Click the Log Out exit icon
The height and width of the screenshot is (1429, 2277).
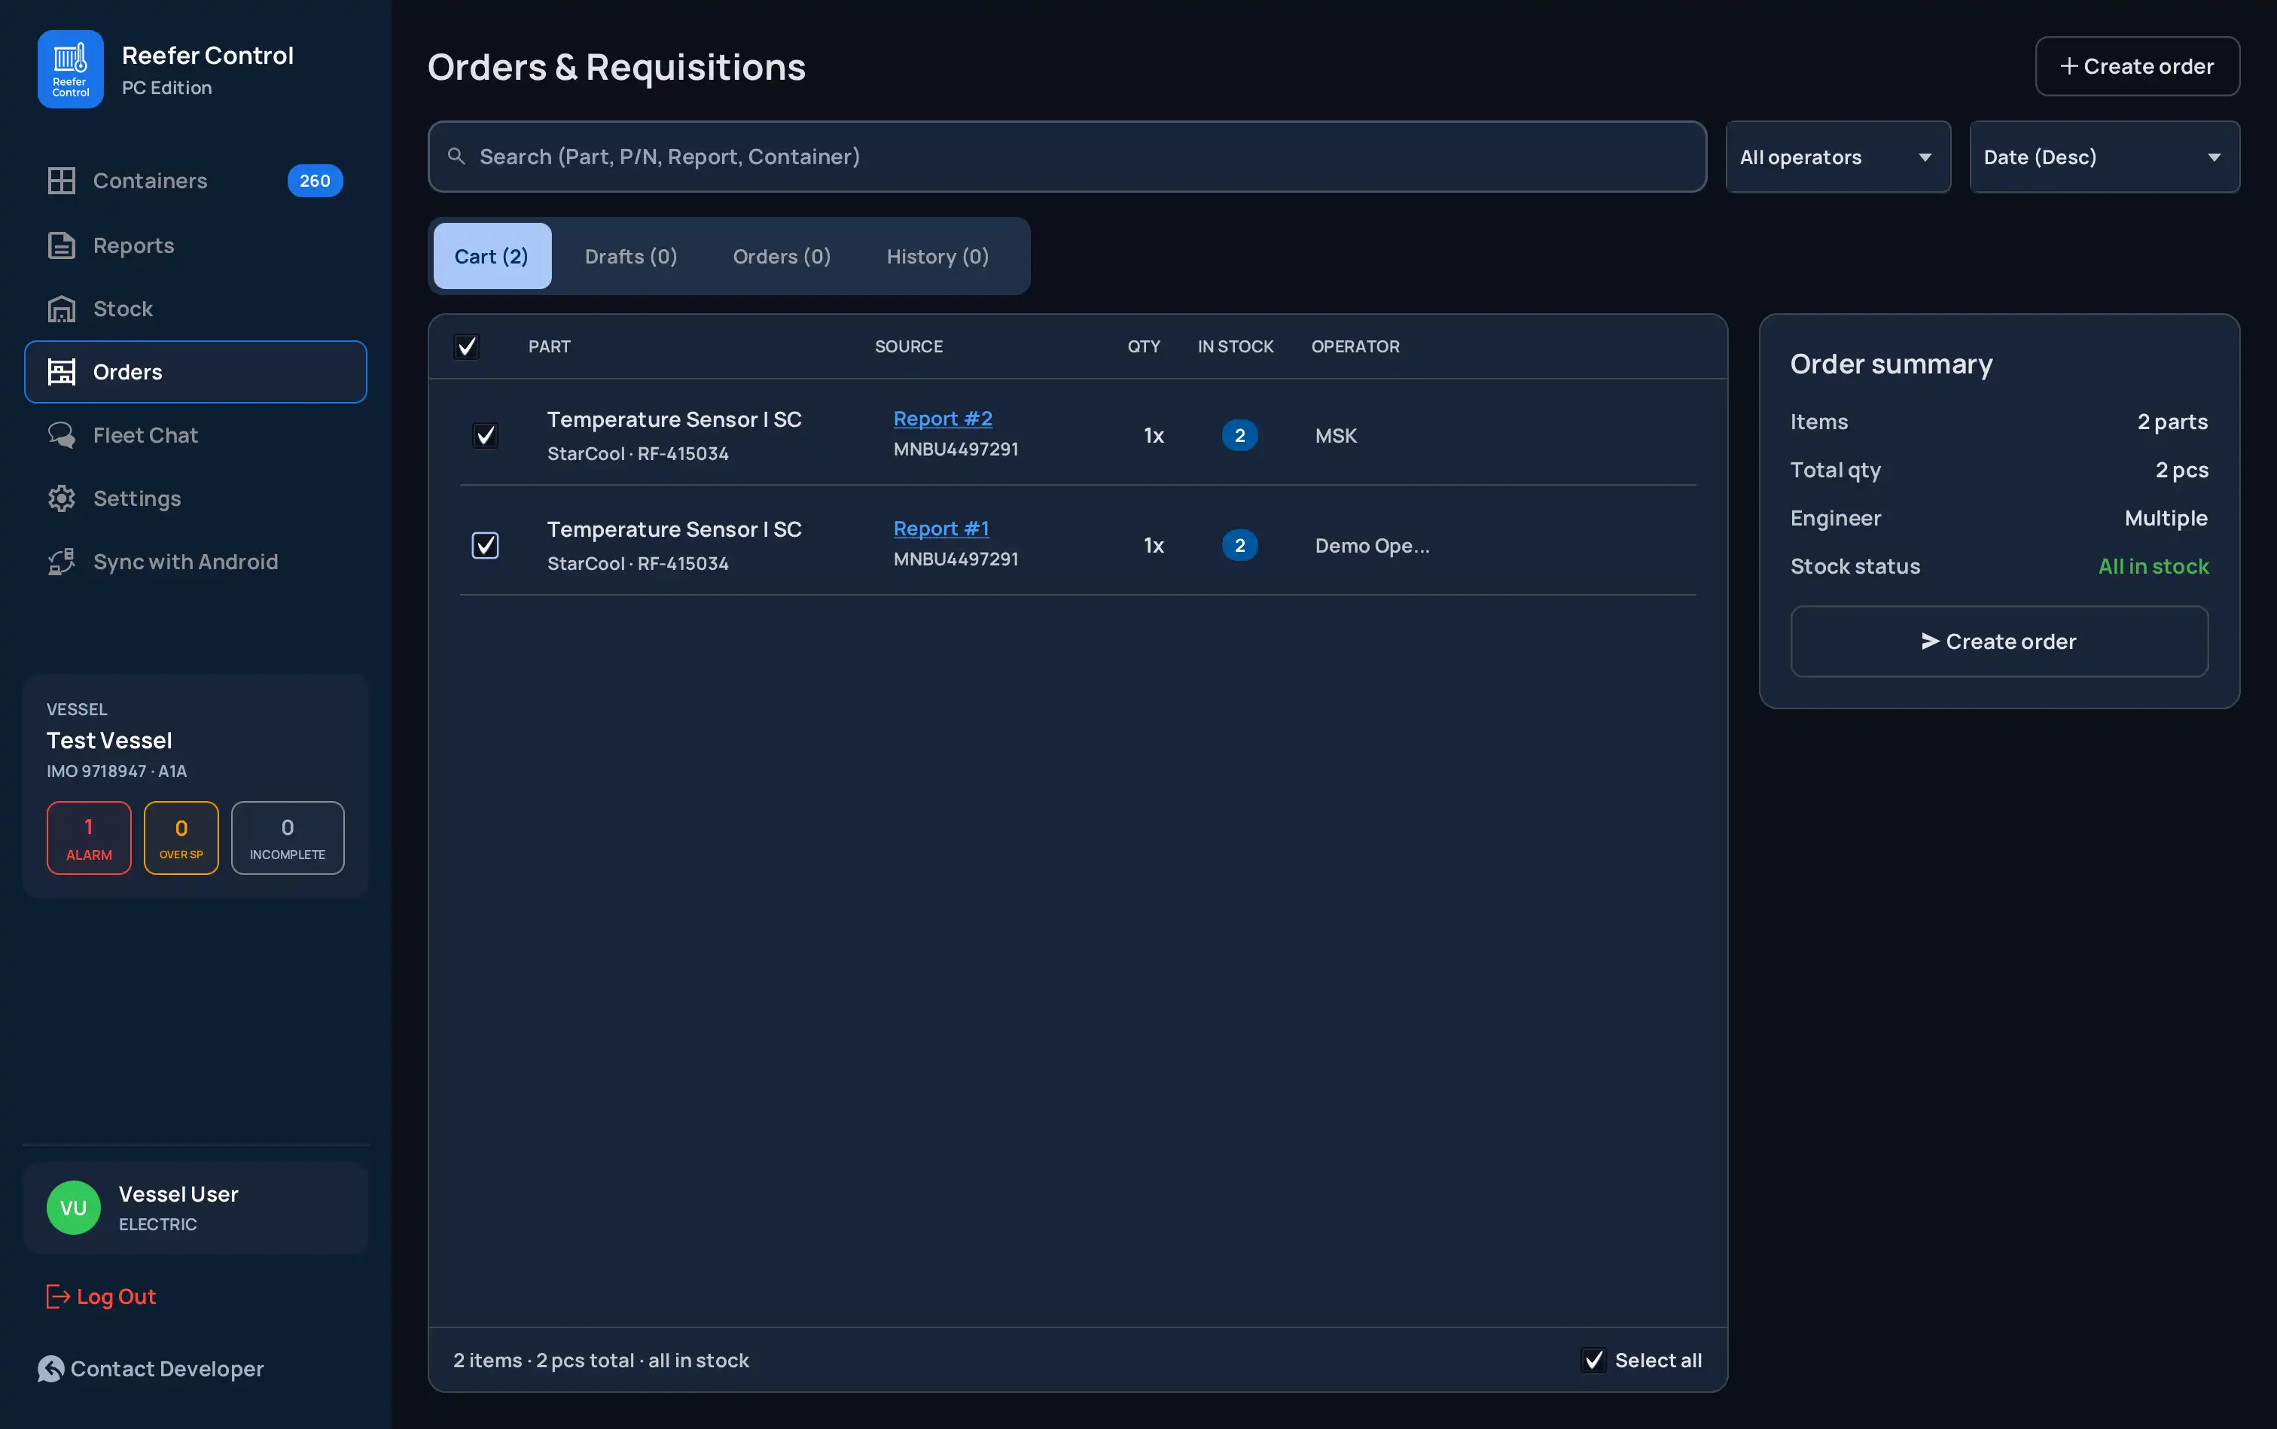59,1296
